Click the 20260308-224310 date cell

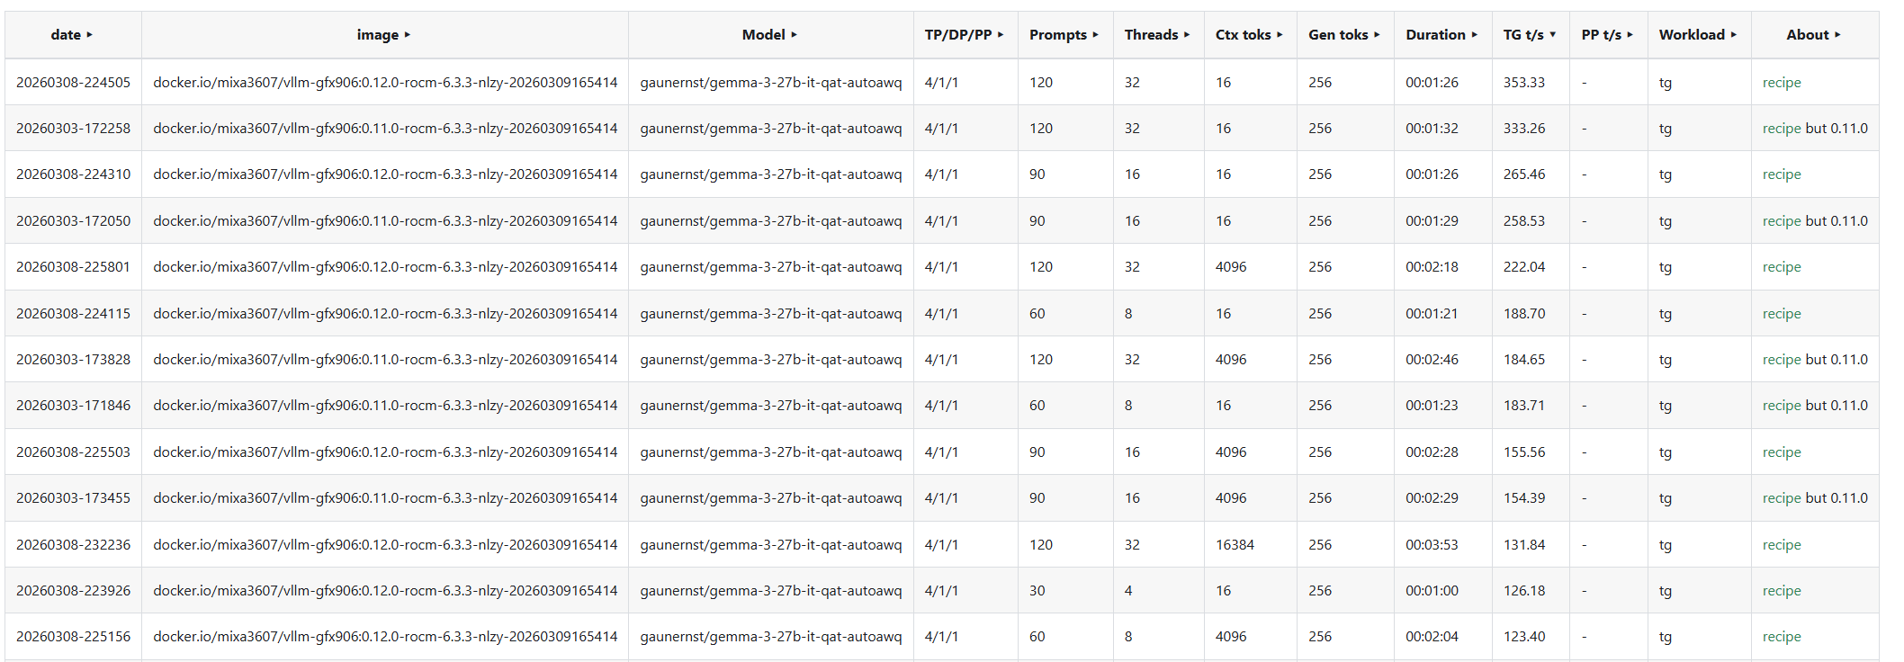(x=73, y=174)
